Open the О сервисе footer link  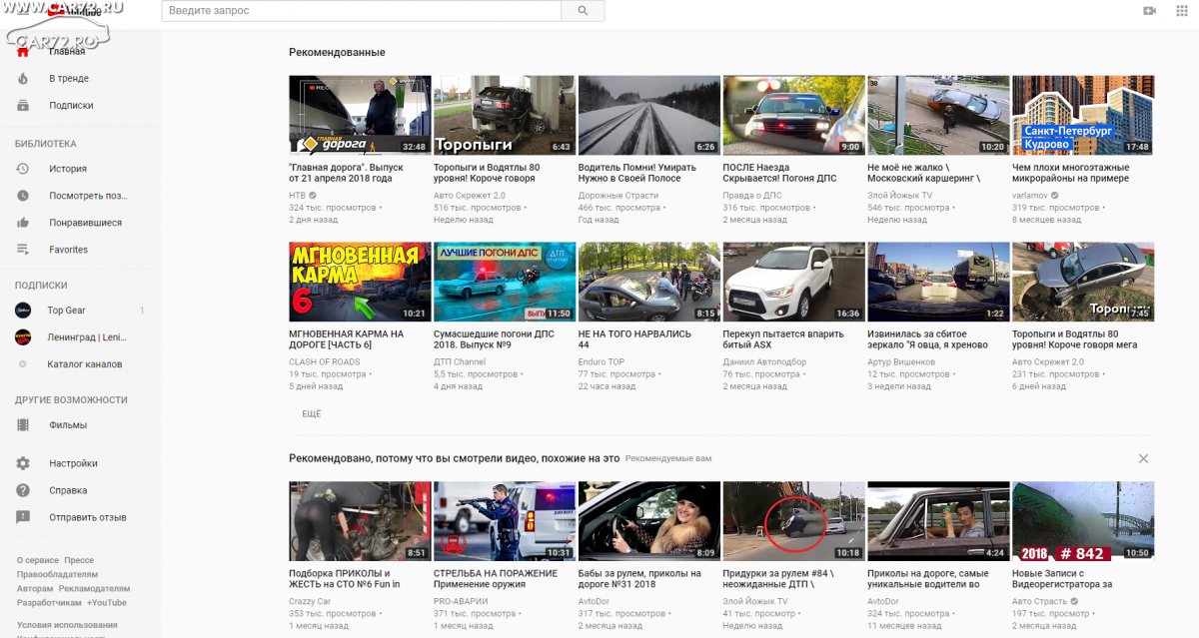[37, 561]
